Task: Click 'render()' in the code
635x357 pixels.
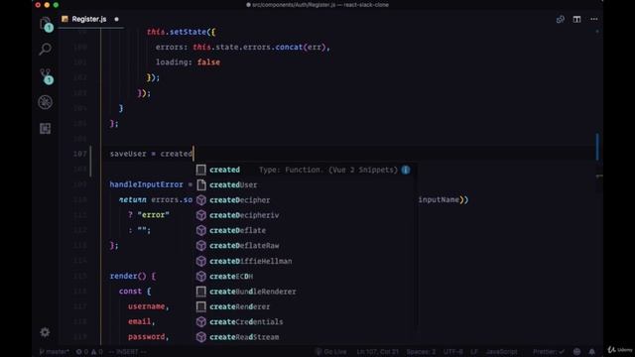Action: pyautogui.click(x=128, y=276)
